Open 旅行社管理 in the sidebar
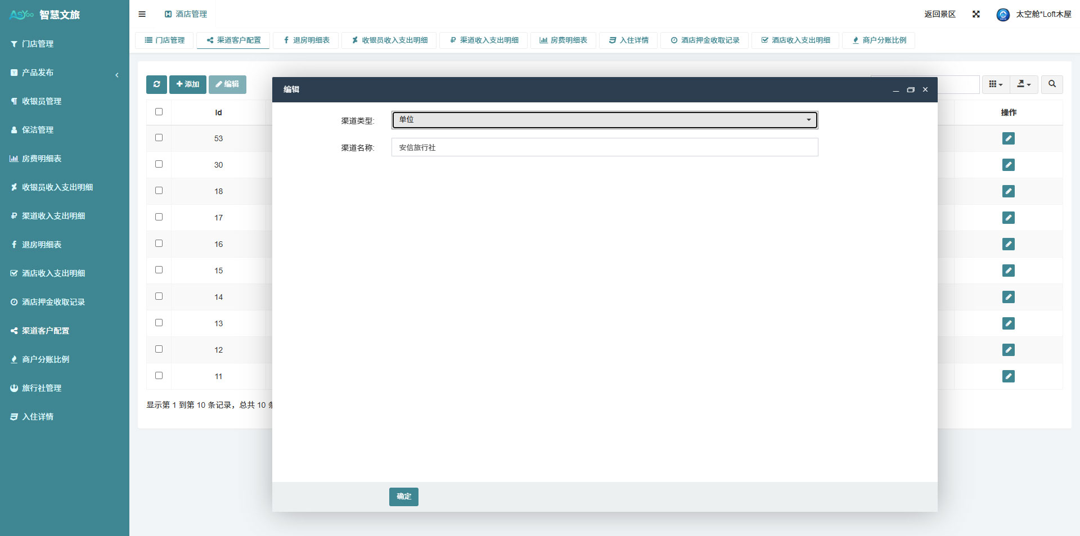Image resolution: width=1080 pixels, height=536 pixels. (x=65, y=388)
